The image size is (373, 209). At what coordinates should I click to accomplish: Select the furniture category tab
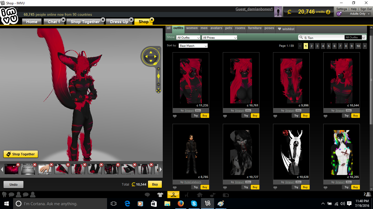255,28
